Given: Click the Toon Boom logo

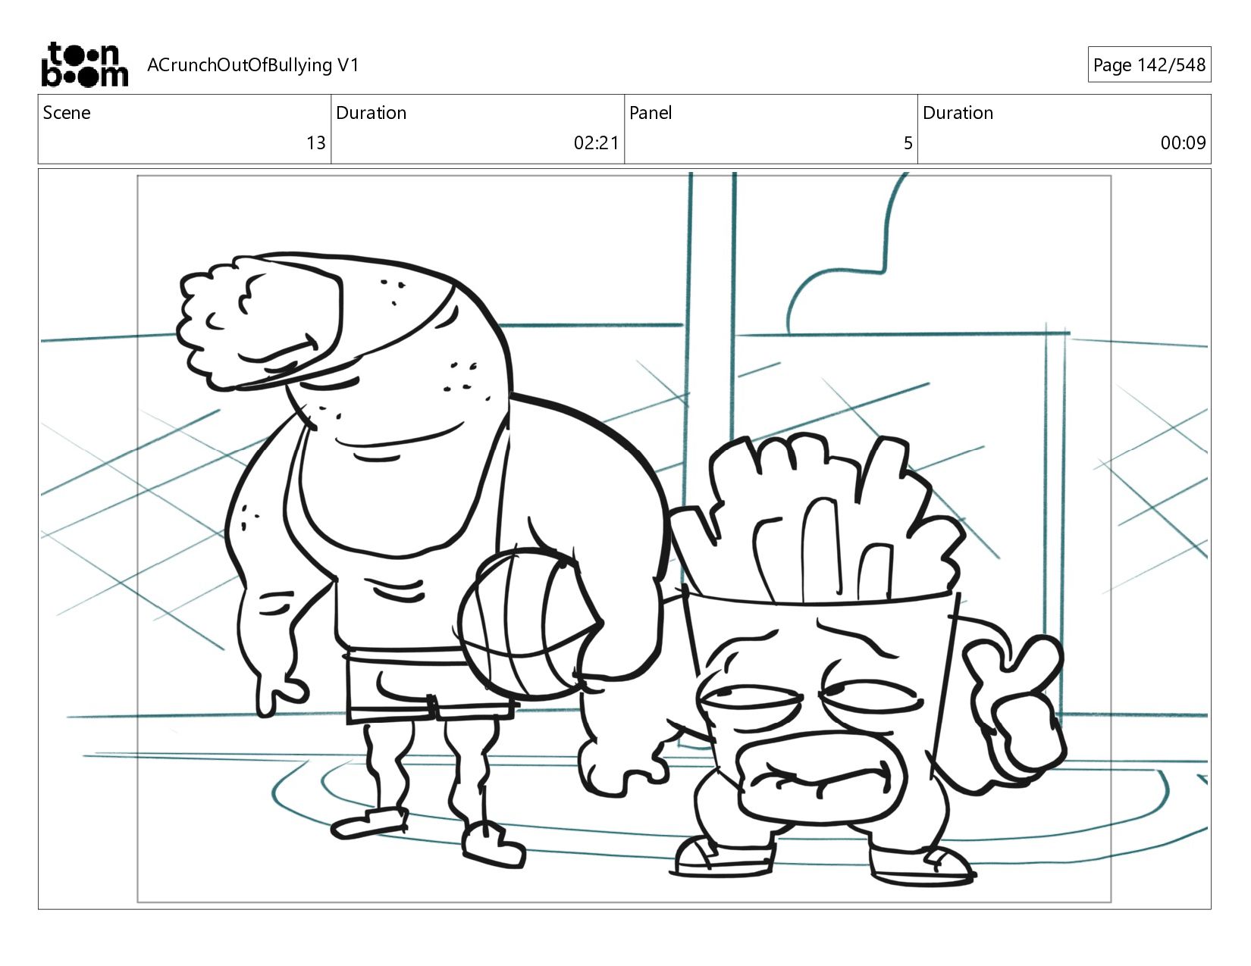Looking at the screenshot, I should coord(84,64).
